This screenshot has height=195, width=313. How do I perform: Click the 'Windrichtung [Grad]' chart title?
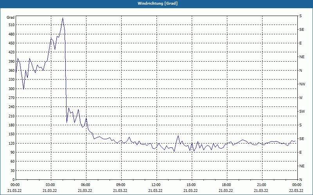(x=158, y=4)
